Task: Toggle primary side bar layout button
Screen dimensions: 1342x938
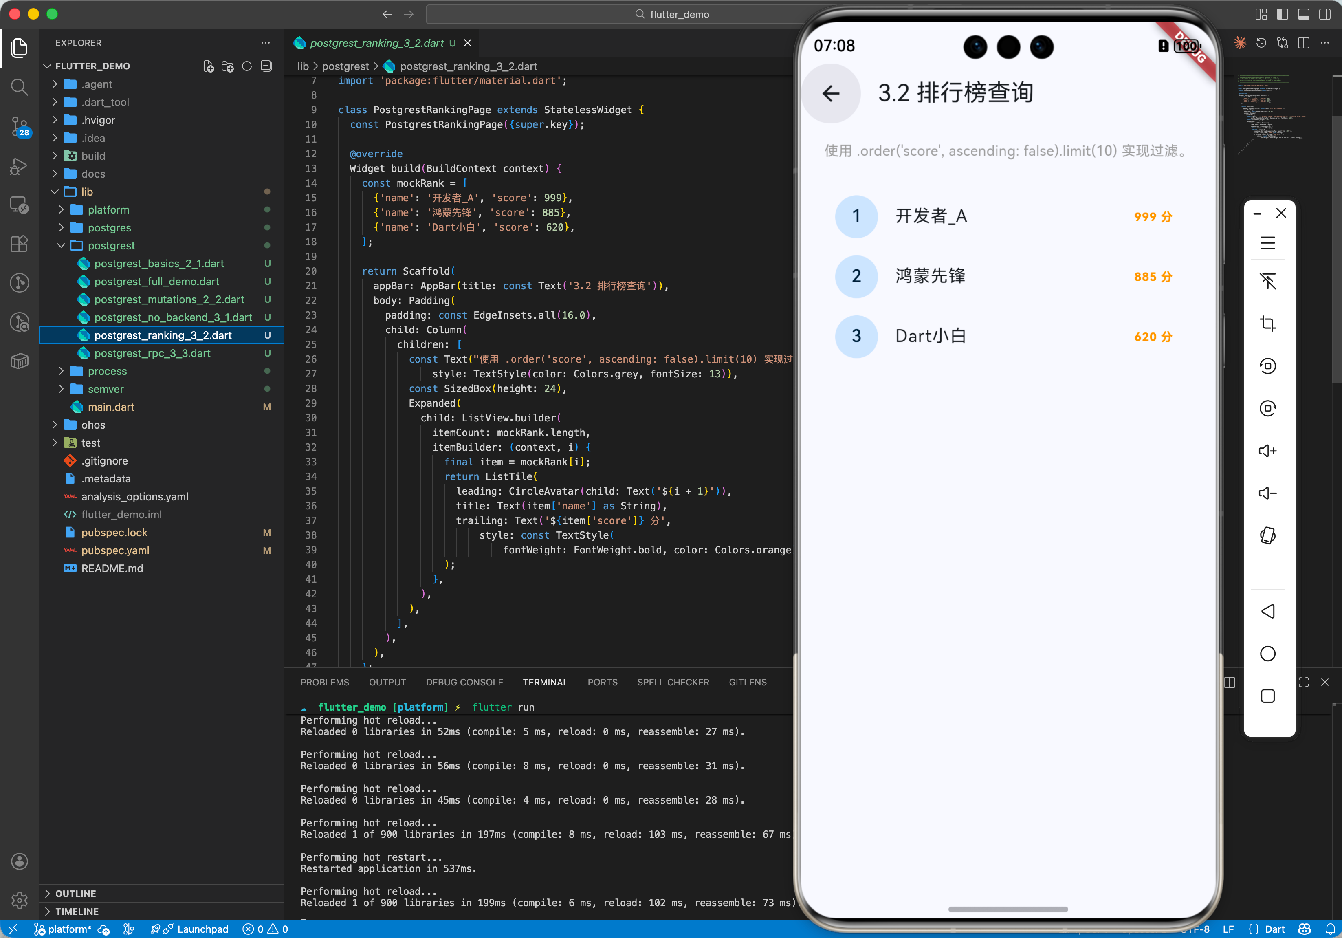Action: 1282,14
